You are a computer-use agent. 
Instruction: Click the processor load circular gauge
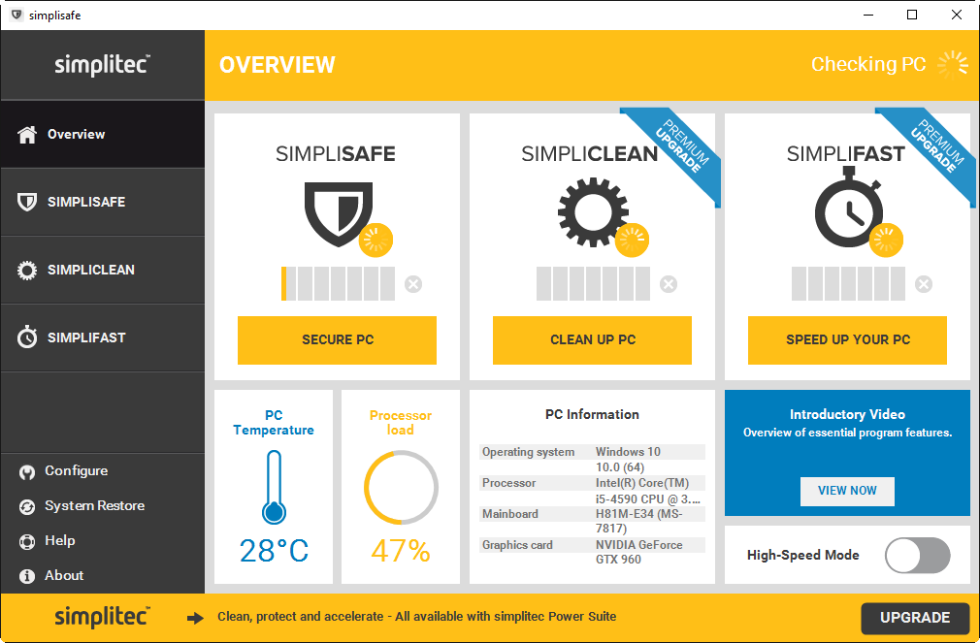pyautogui.click(x=401, y=488)
